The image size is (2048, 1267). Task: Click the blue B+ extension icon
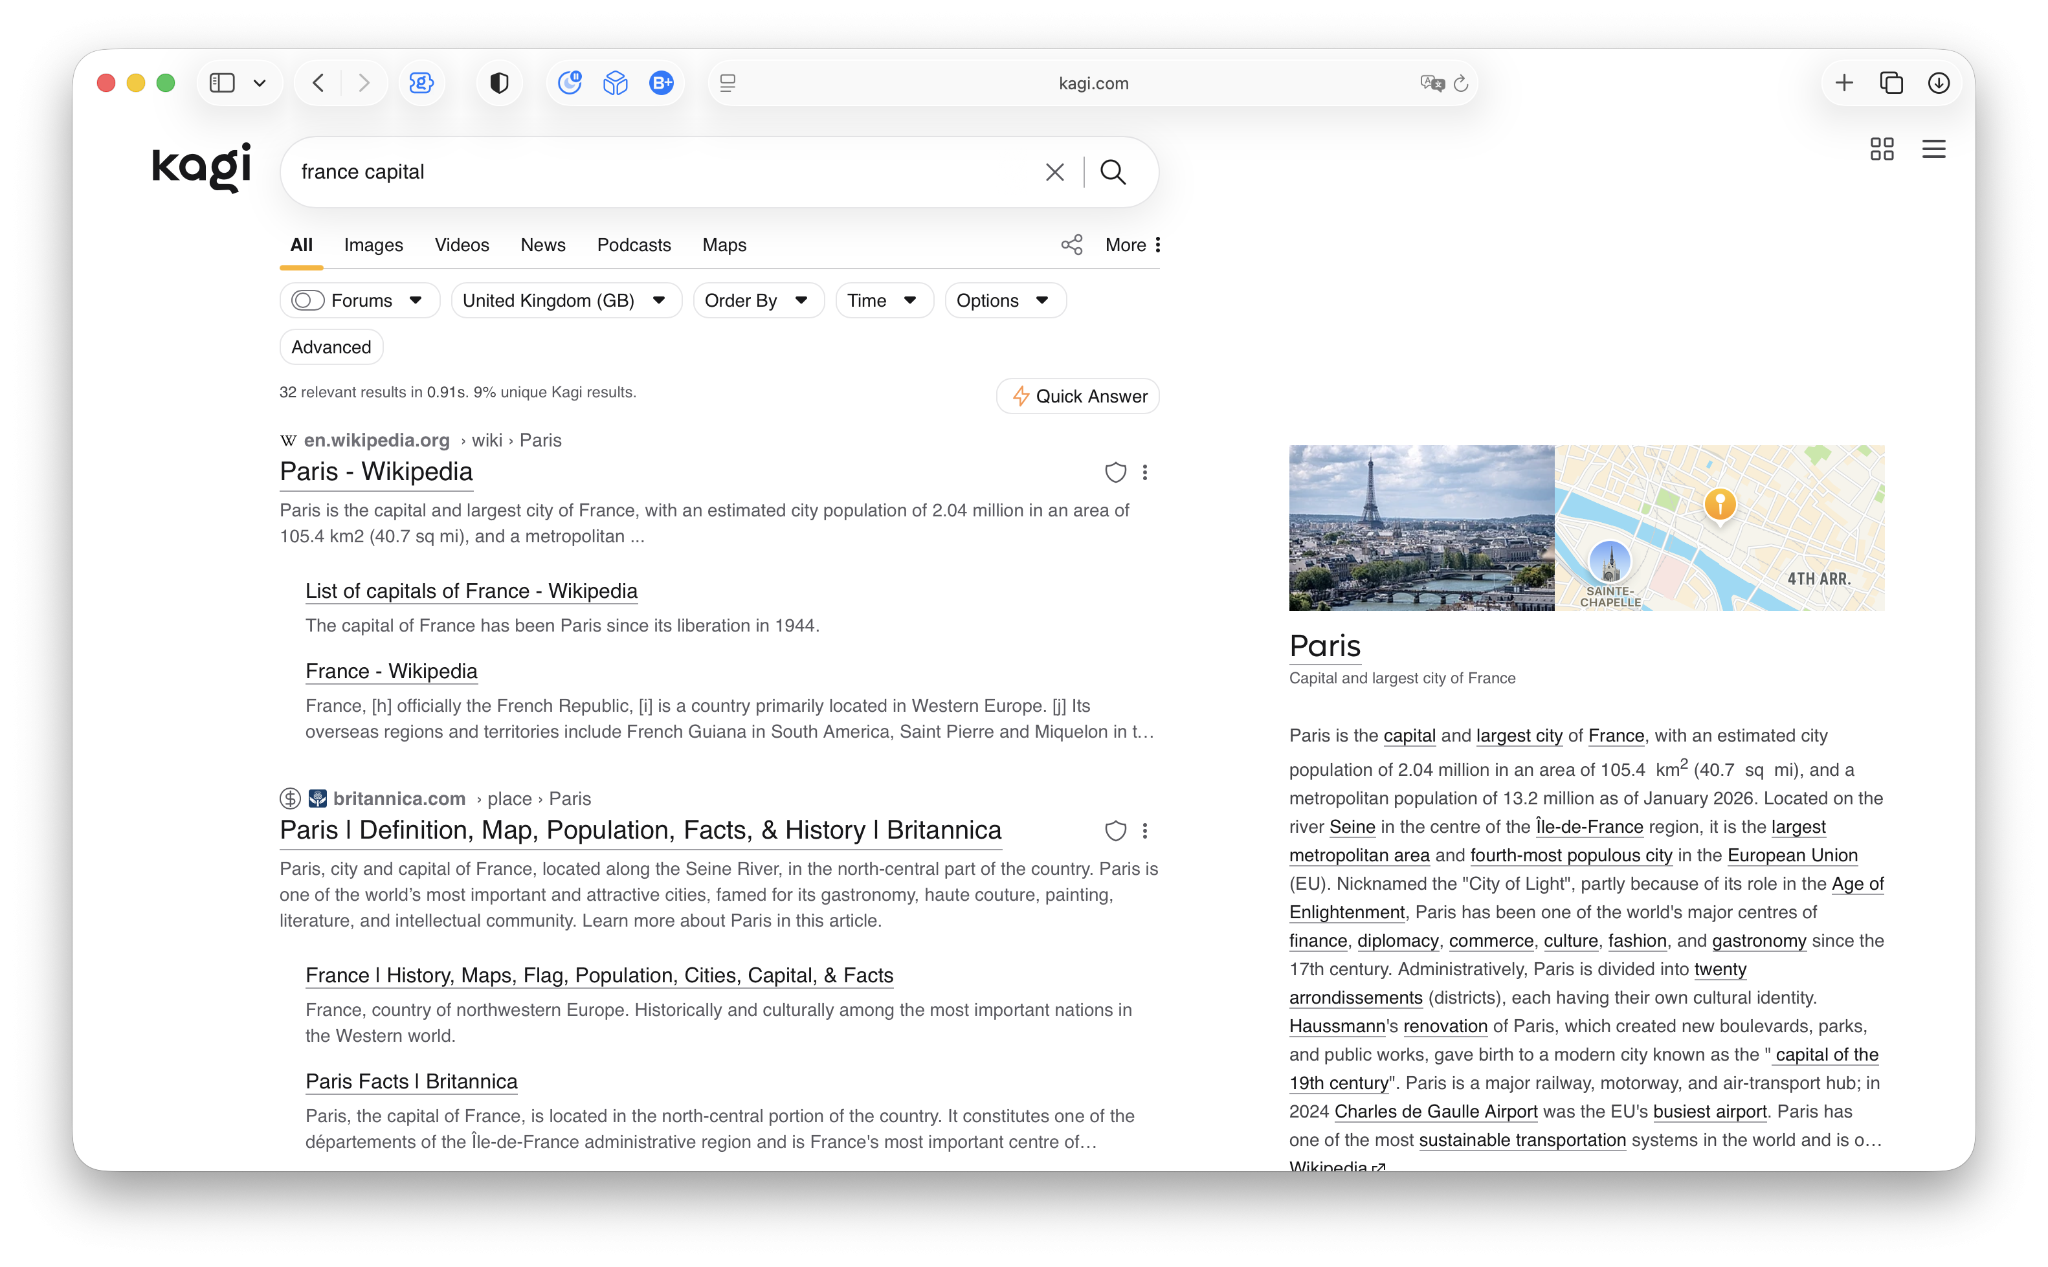pos(662,83)
